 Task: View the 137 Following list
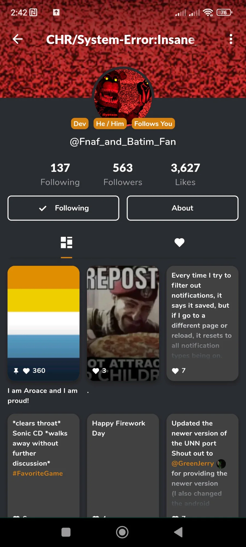[x=60, y=174]
